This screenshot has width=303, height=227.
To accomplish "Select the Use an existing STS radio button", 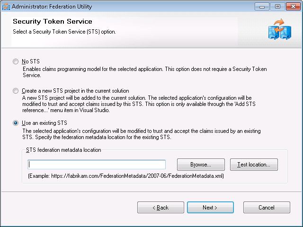I will [17, 123].
